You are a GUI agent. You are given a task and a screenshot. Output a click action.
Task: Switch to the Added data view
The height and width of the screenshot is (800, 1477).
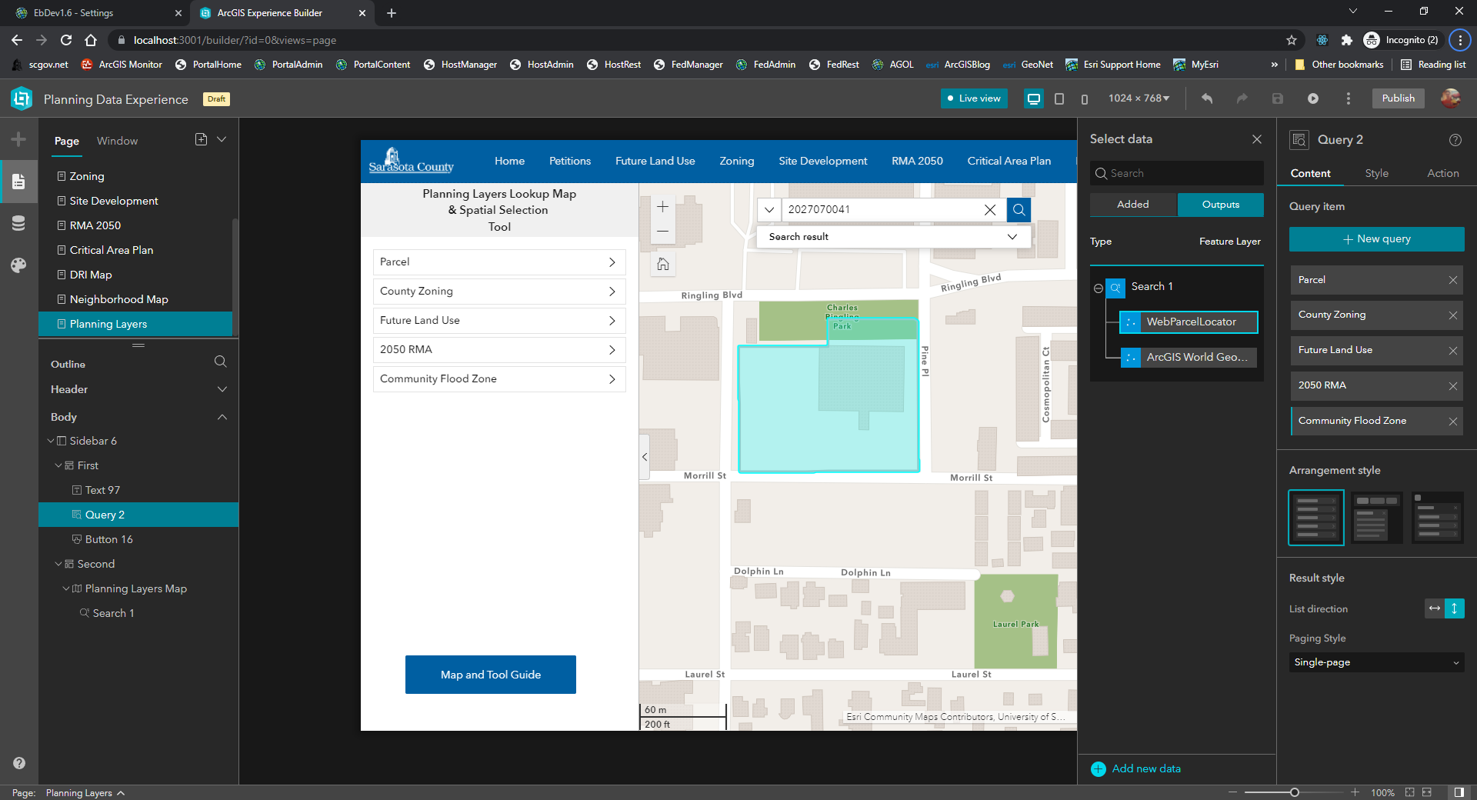pyautogui.click(x=1132, y=205)
